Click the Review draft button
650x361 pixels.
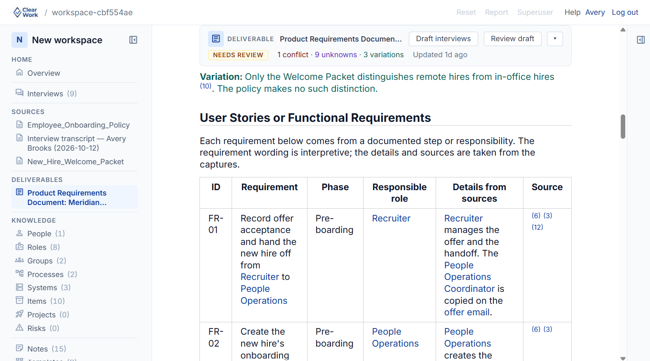point(513,39)
